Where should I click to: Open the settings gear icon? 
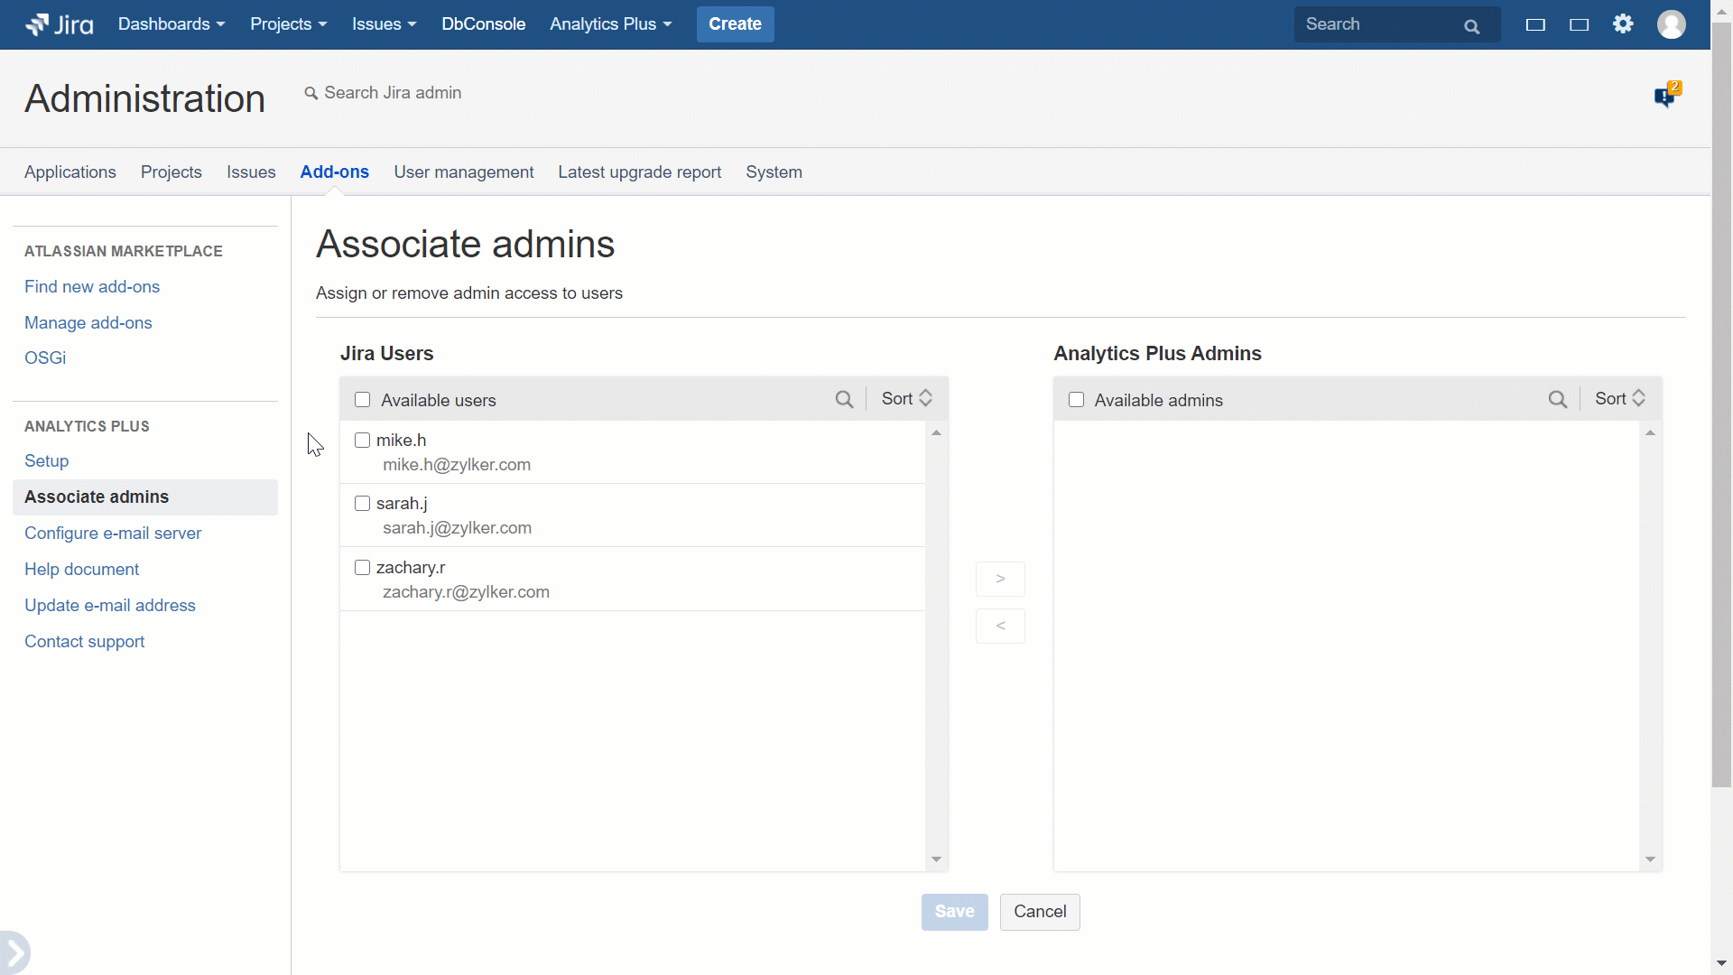pos(1623,24)
